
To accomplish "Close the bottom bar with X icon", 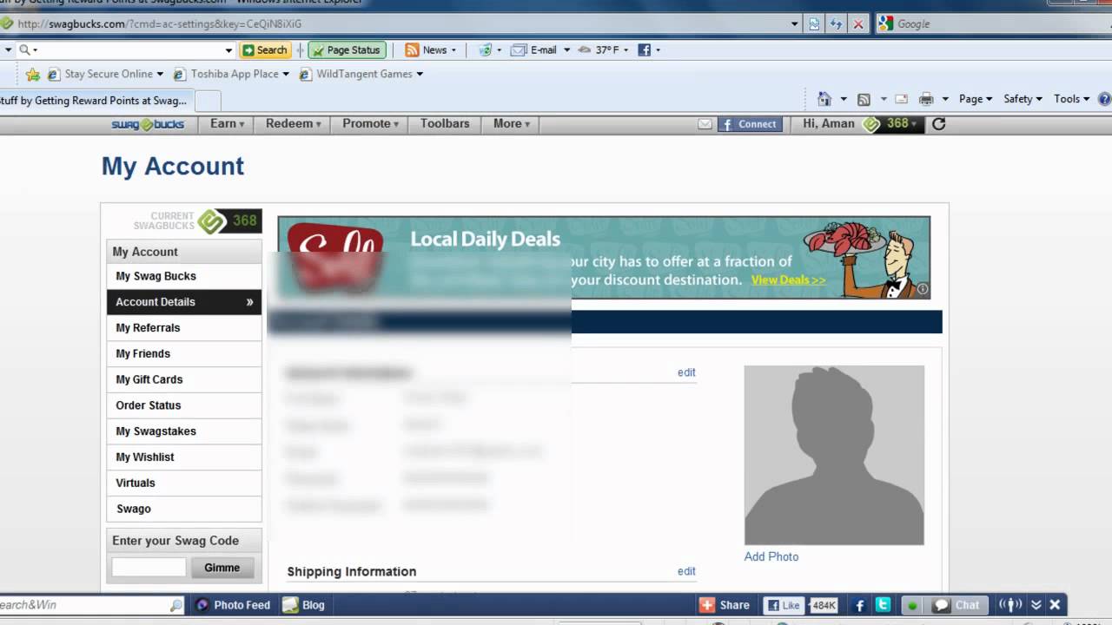I will [1056, 605].
